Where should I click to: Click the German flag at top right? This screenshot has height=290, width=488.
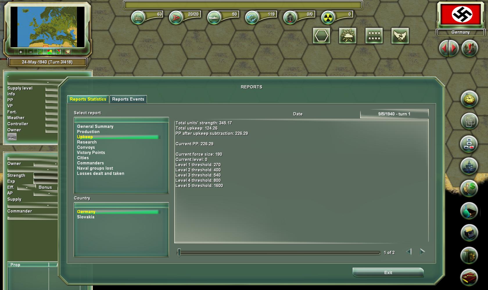(461, 14)
